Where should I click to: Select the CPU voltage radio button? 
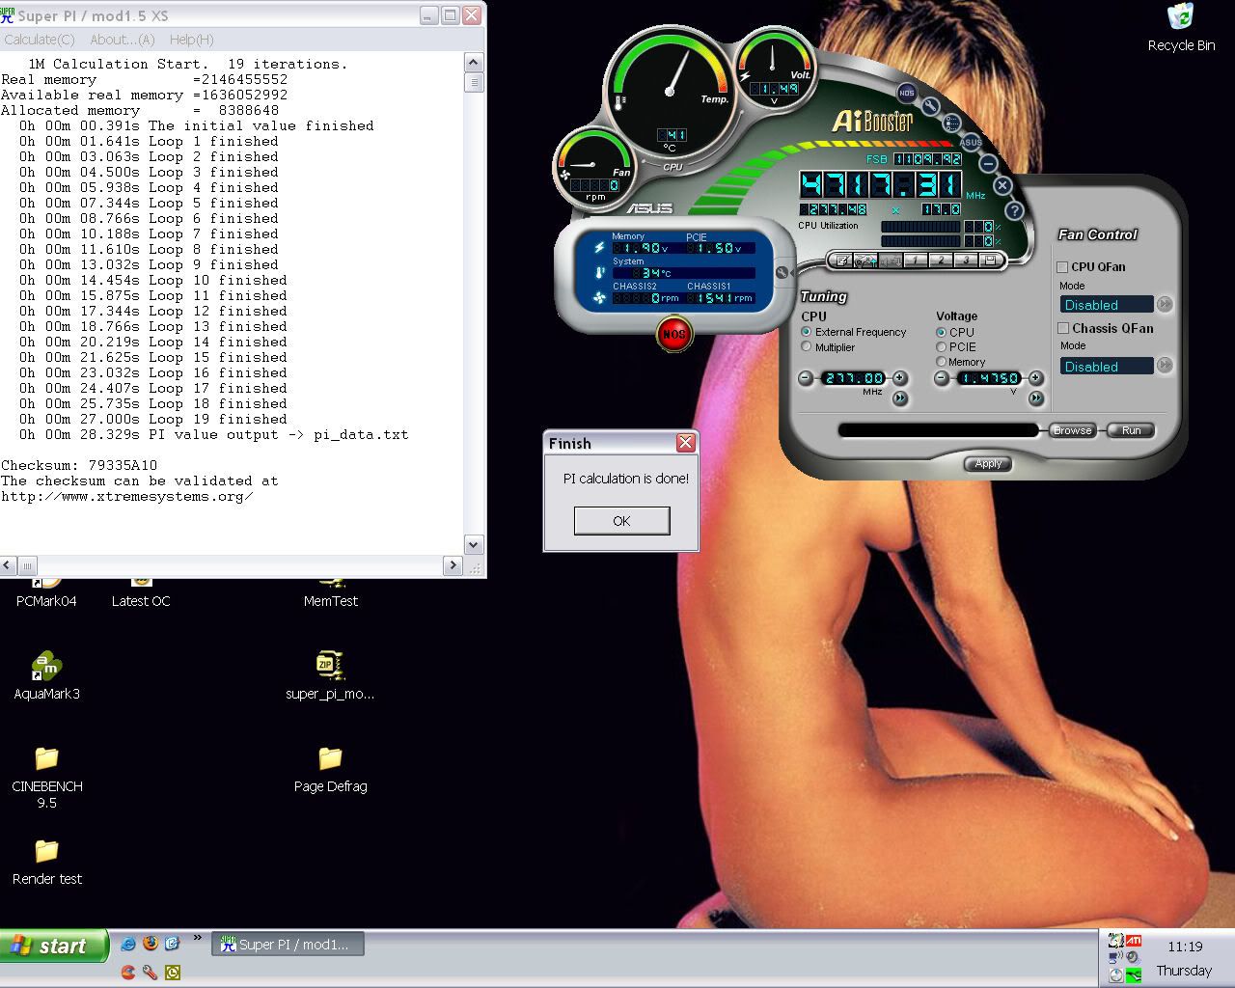point(941,332)
